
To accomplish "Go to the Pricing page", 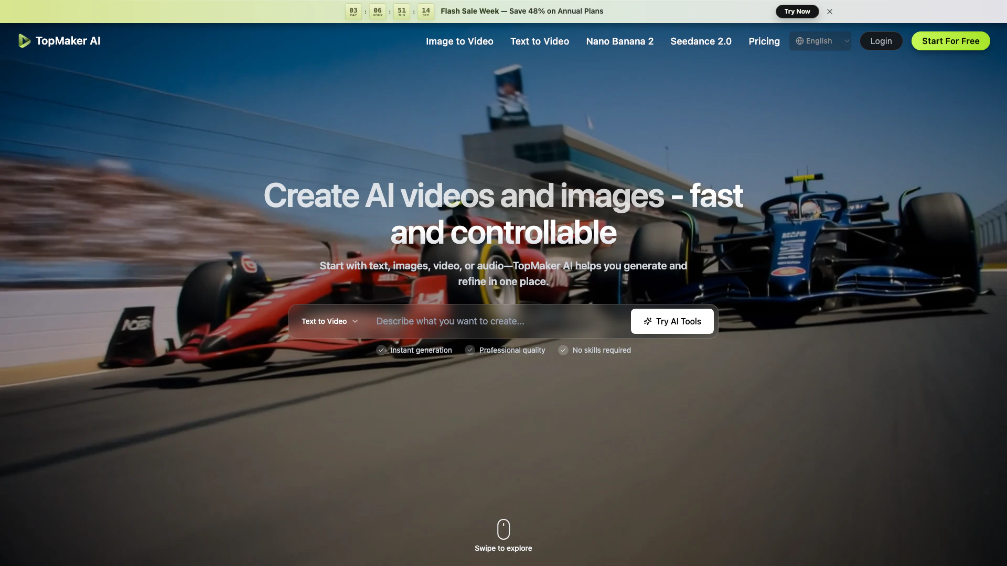I will (764, 41).
